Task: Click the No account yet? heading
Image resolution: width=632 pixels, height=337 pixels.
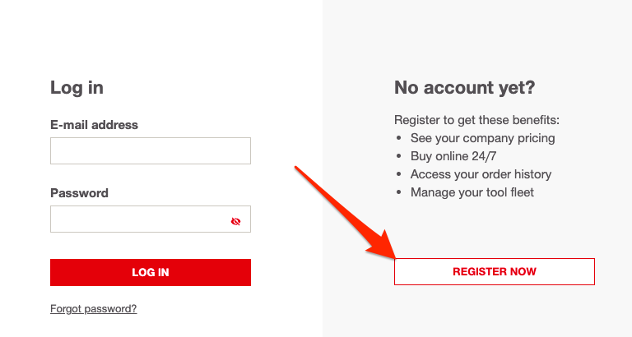Action: (x=464, y=87)
